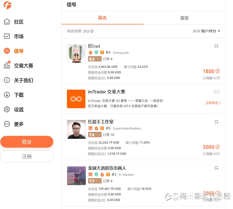
Task: Click 红盘手工作室's orange T badge
Action: tap(102, 128)
